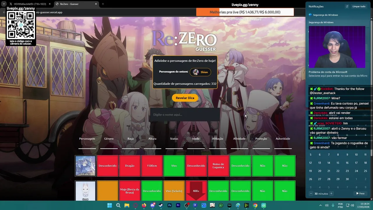
Task: Open notification settings icon beside Limpar tudo
Action: click(347, 6)
